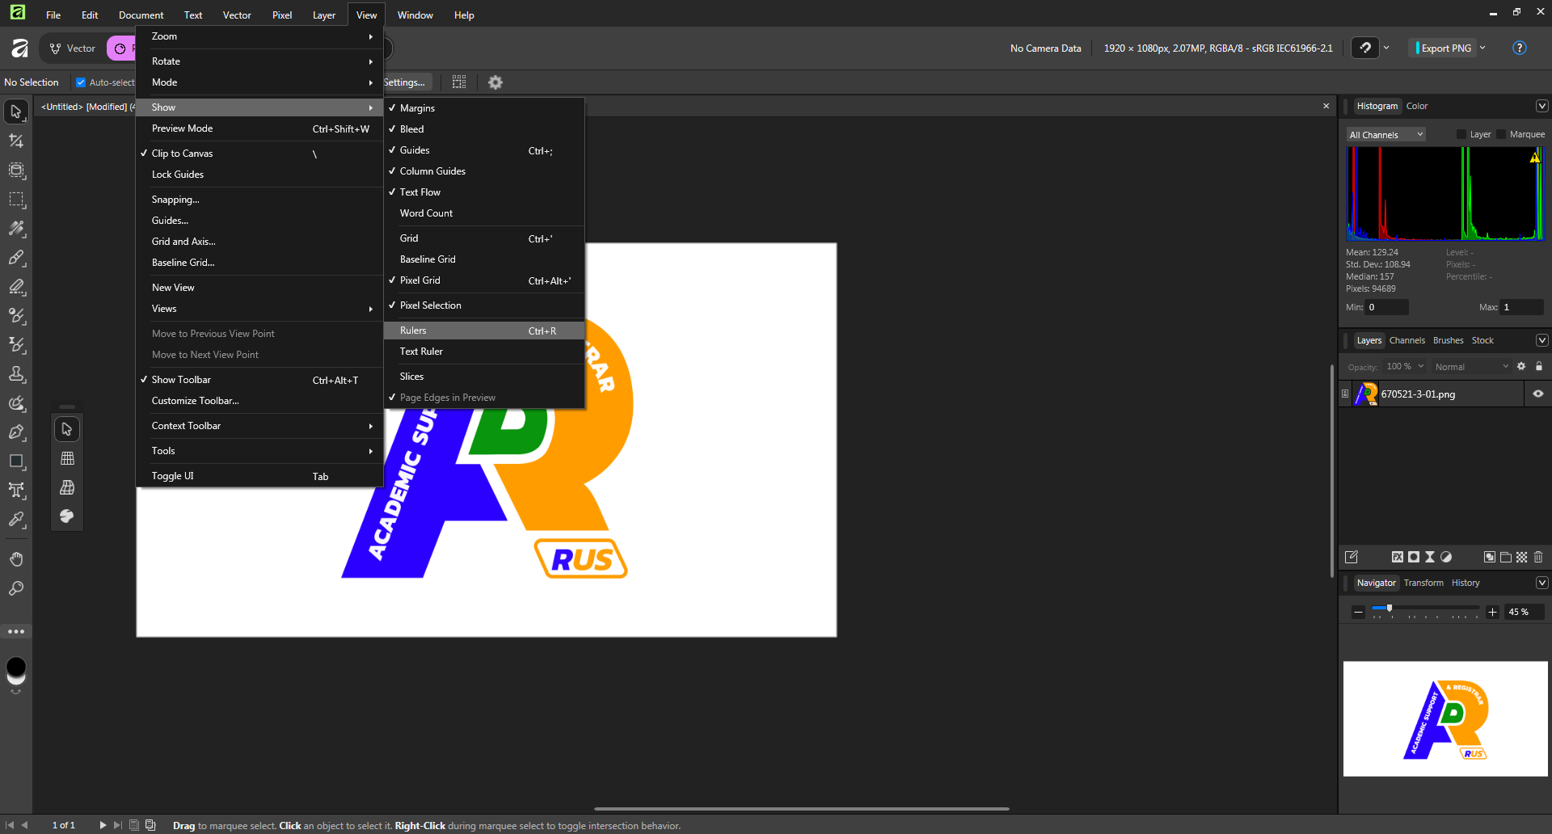Select the Move tool in left toolbar
Screen dimensions: 1552x834
point(16,112)
